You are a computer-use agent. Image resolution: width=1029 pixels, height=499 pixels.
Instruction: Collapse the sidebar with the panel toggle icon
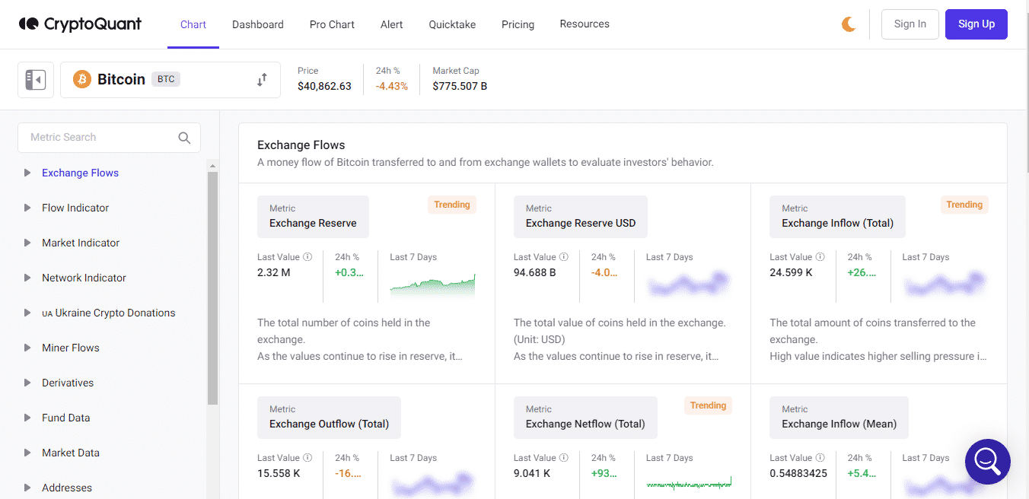click(x=36, y=80)
